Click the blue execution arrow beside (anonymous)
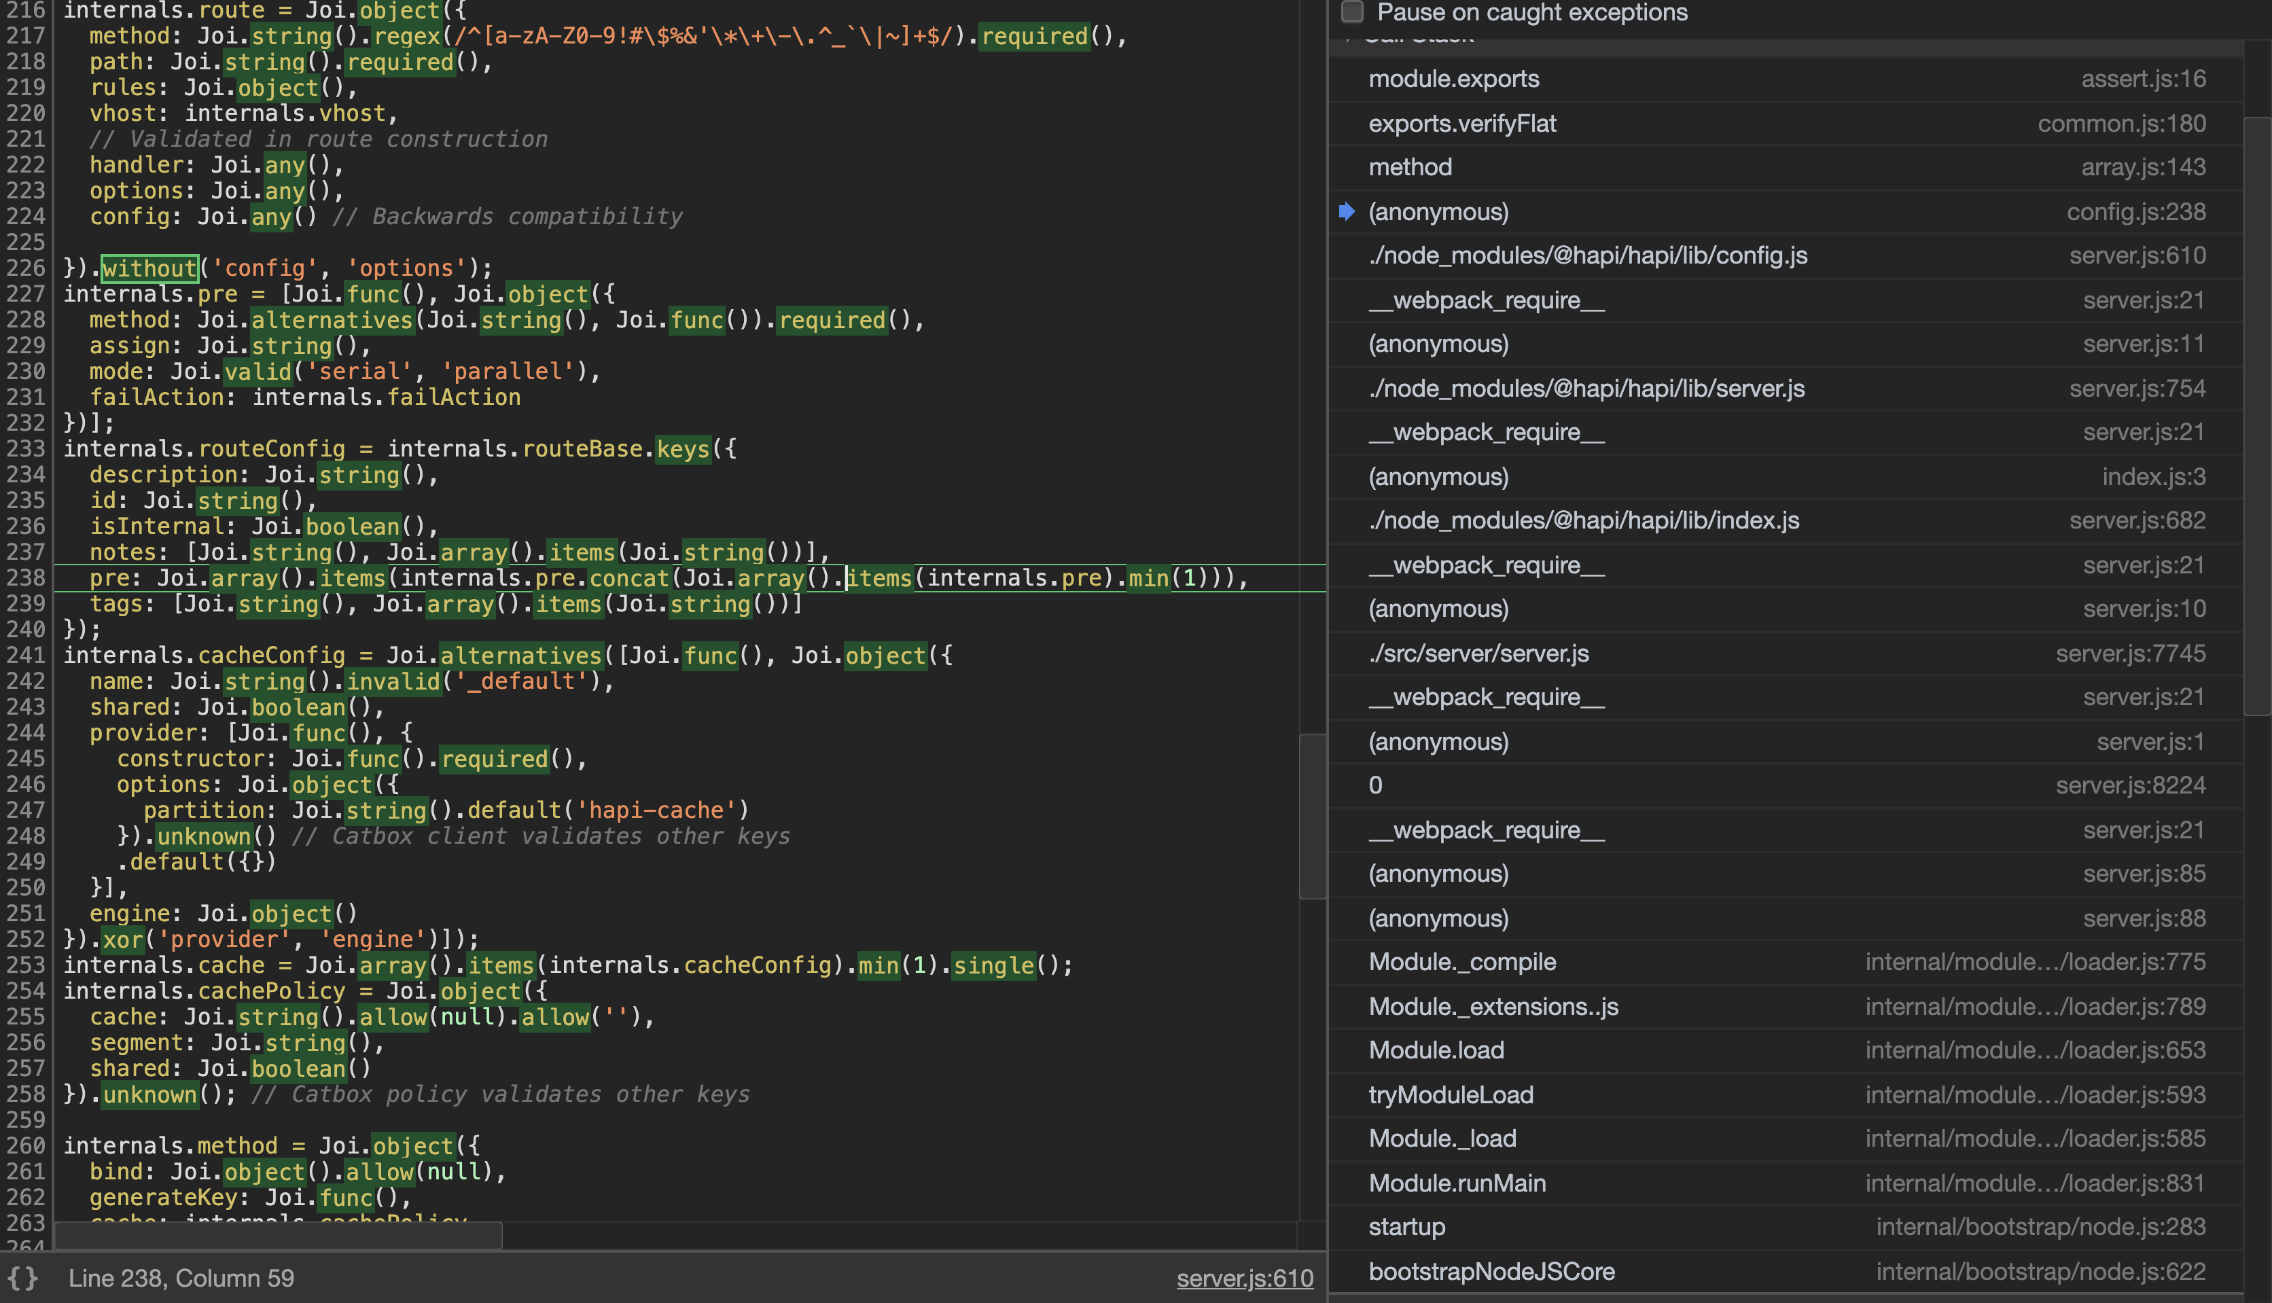Image resolution: width=2272 pixels, height=1303 pixels. 1346,212
